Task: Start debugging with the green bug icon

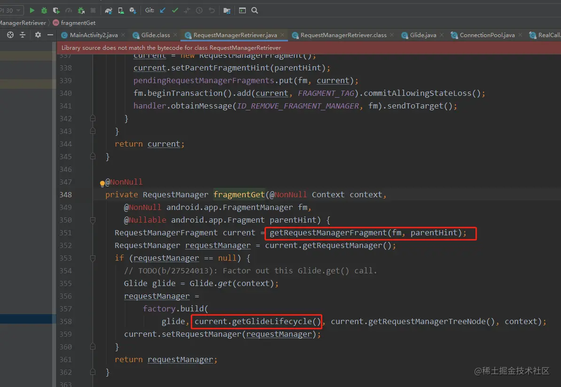Action: click(44, 10)
